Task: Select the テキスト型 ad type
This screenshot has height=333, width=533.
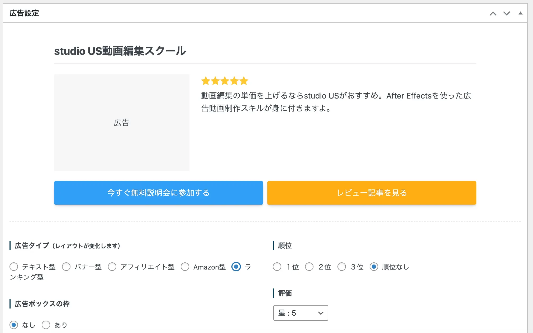Action: (x=14, y=267)
